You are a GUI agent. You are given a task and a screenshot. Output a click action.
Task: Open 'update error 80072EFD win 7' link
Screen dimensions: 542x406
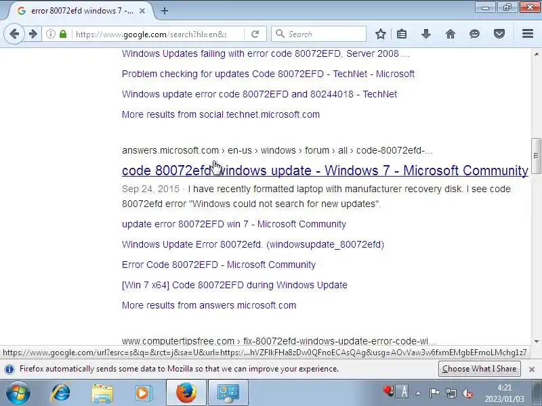[x=234, y=224]
